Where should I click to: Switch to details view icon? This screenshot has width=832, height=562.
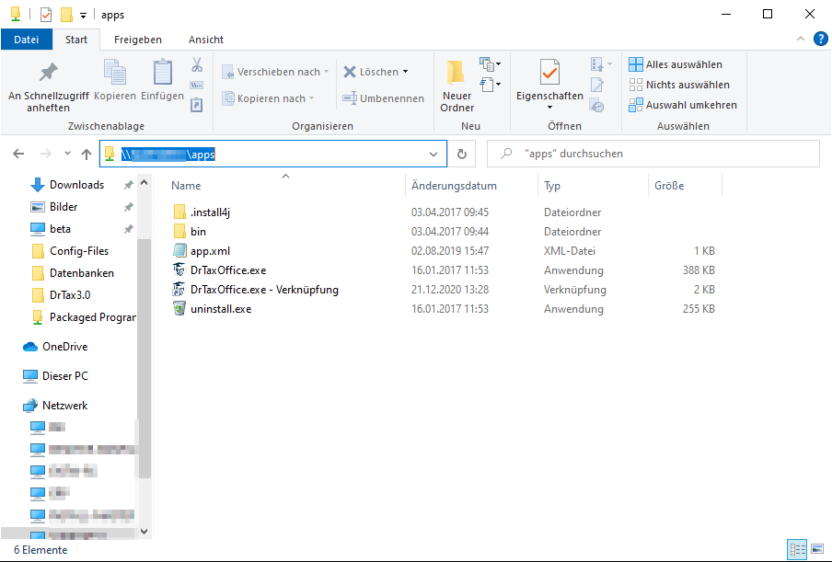coord(798,550)
